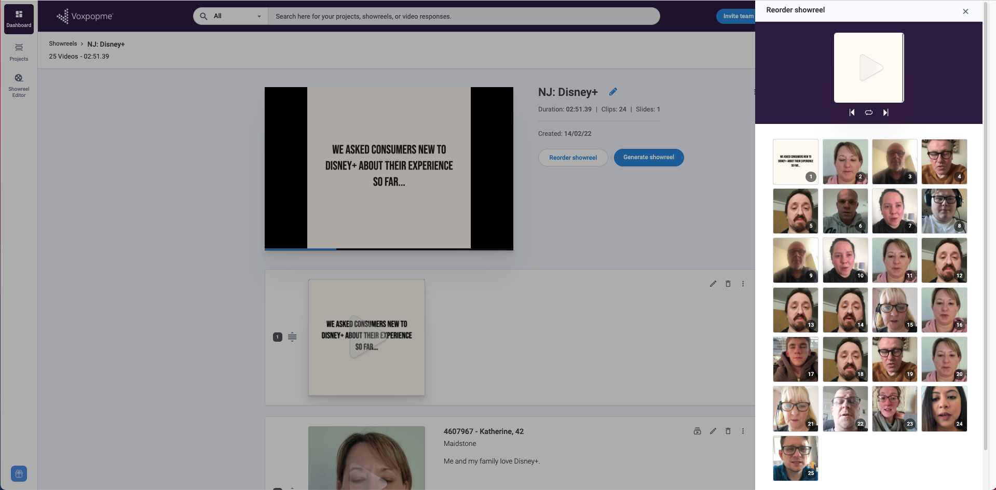Click the drag handle on clip 1
996x490 pixels.
click(292, 337)
